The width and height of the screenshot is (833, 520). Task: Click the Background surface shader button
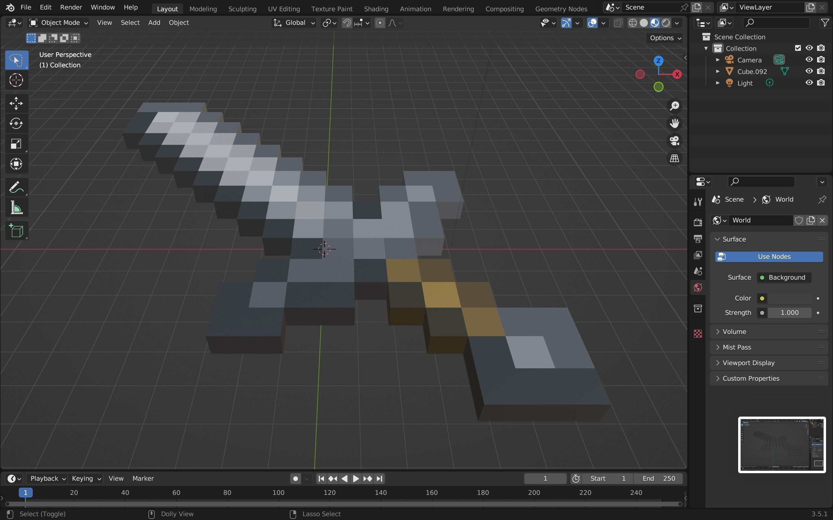click(x=784, y=278)
